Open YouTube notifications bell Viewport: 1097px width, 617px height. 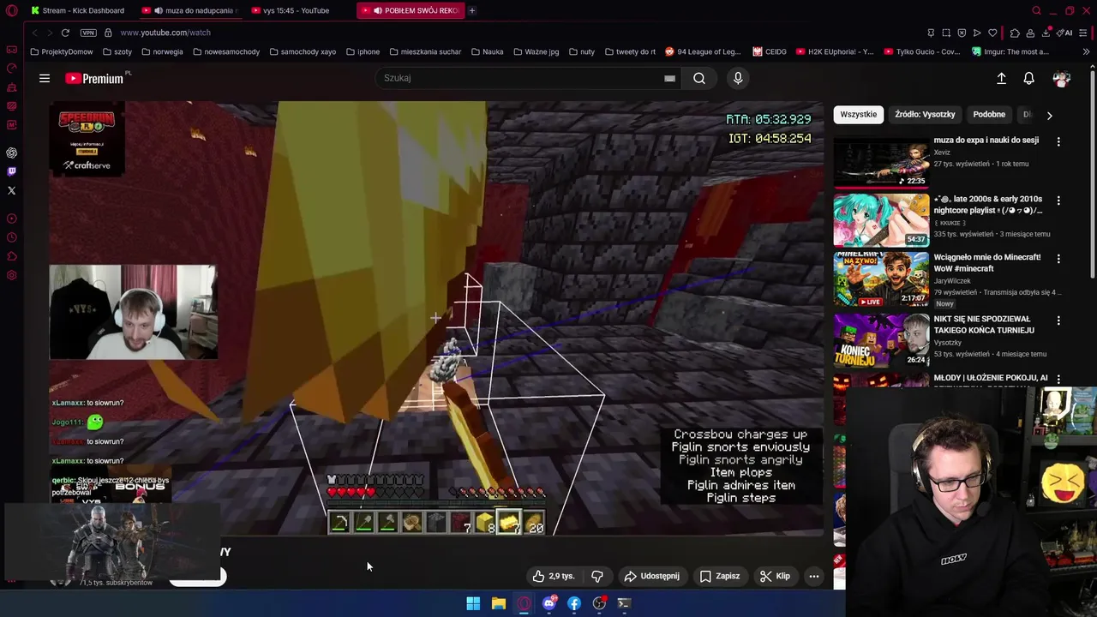(x=1029, y=78)
